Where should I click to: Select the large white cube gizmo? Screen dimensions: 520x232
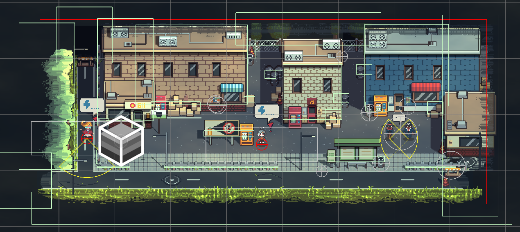click(x=121, y=141)
